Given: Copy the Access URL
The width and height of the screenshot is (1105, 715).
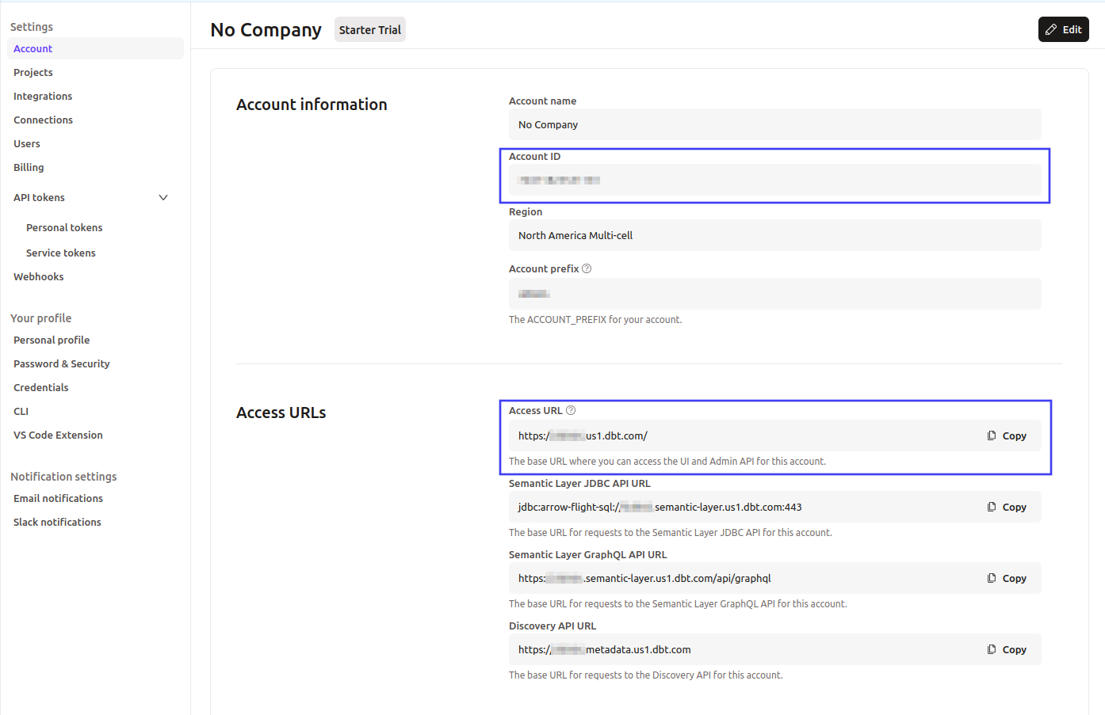Looking at the screenshot, I should click(x=1007, y=435).
